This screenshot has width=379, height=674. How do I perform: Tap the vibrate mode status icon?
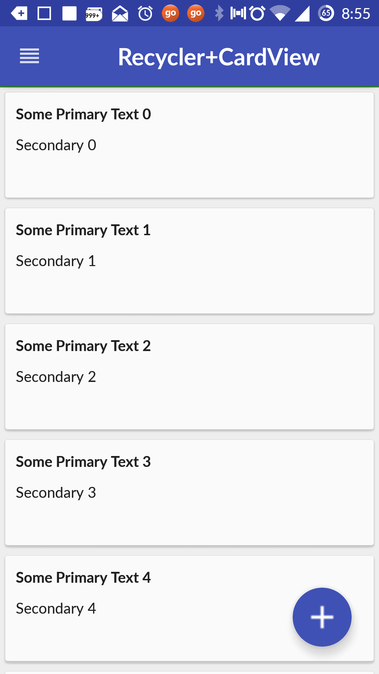238,13
